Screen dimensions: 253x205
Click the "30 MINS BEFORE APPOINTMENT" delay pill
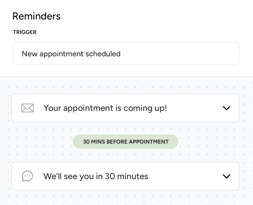point(126,142)
